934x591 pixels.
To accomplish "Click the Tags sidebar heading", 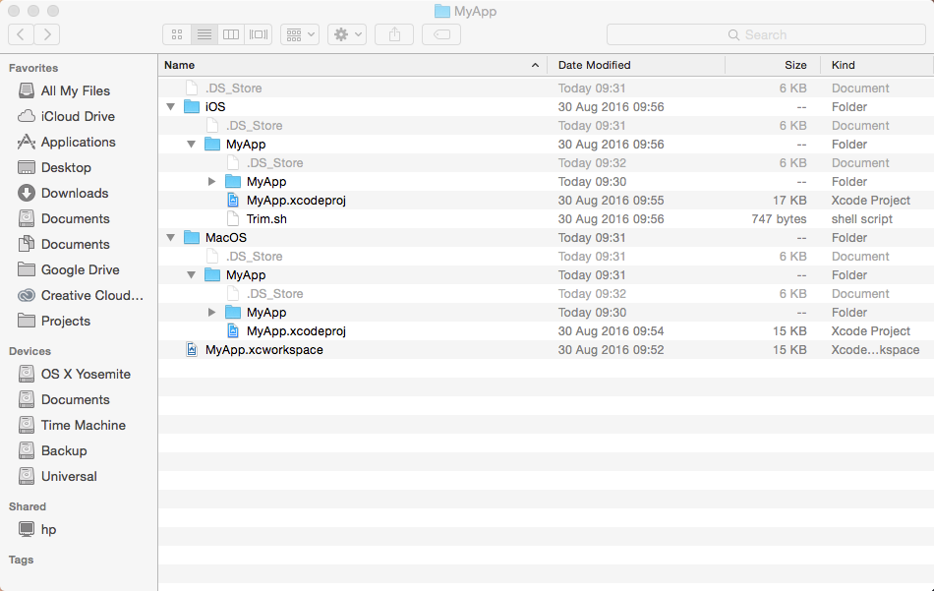I will coord(21,560).
